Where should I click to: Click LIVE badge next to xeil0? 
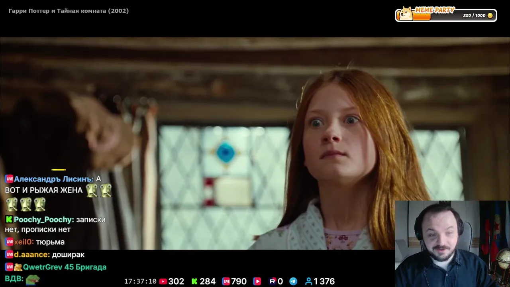9,242
